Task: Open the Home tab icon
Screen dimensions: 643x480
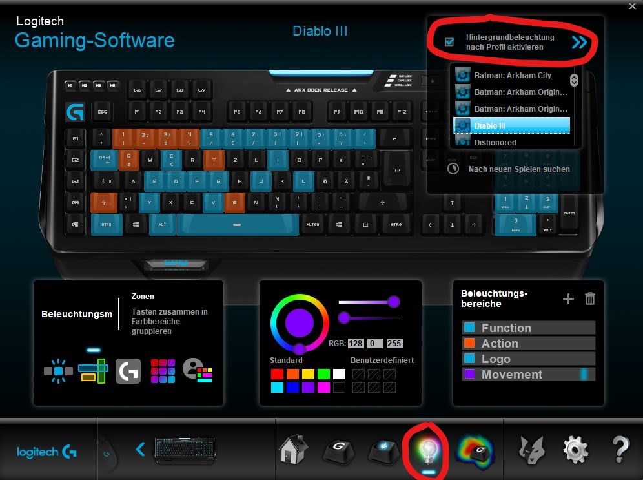Action: pos(293,450)
